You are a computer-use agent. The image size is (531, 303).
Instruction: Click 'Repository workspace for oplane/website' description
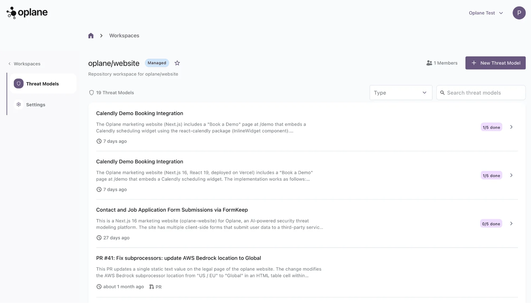pyautogui.click(x=133, y=74)
